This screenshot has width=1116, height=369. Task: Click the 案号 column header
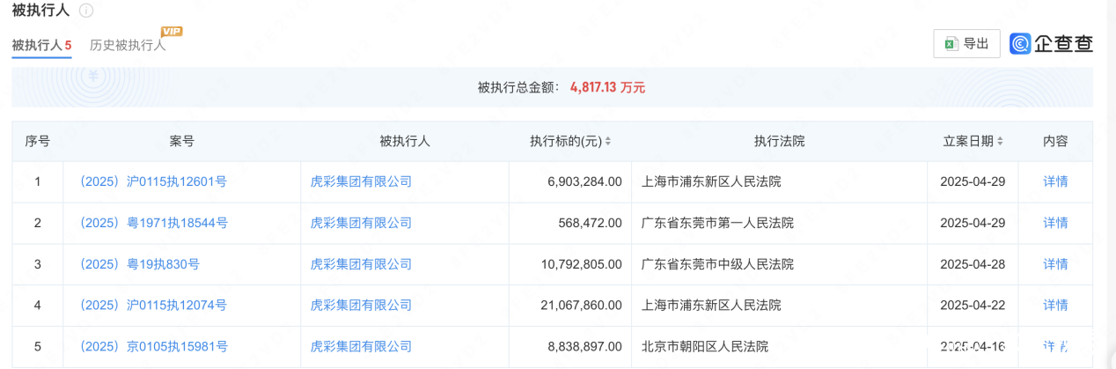coord(181,141)
